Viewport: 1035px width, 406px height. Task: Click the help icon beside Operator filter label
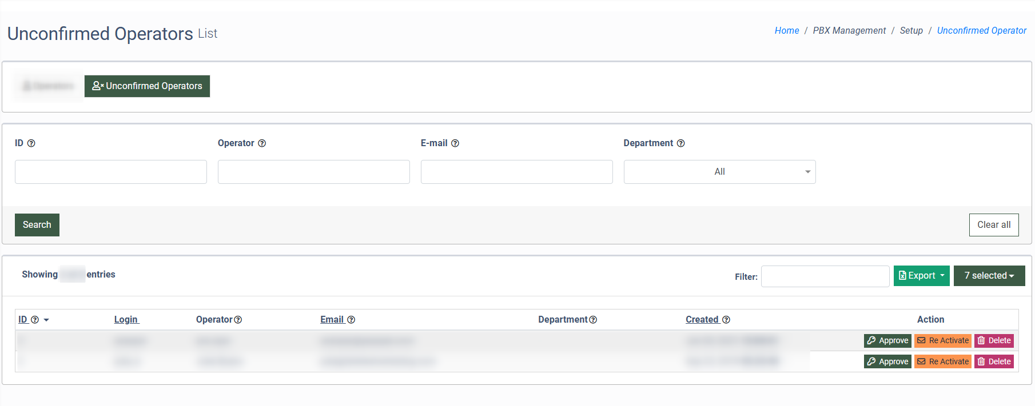point(262,143)
